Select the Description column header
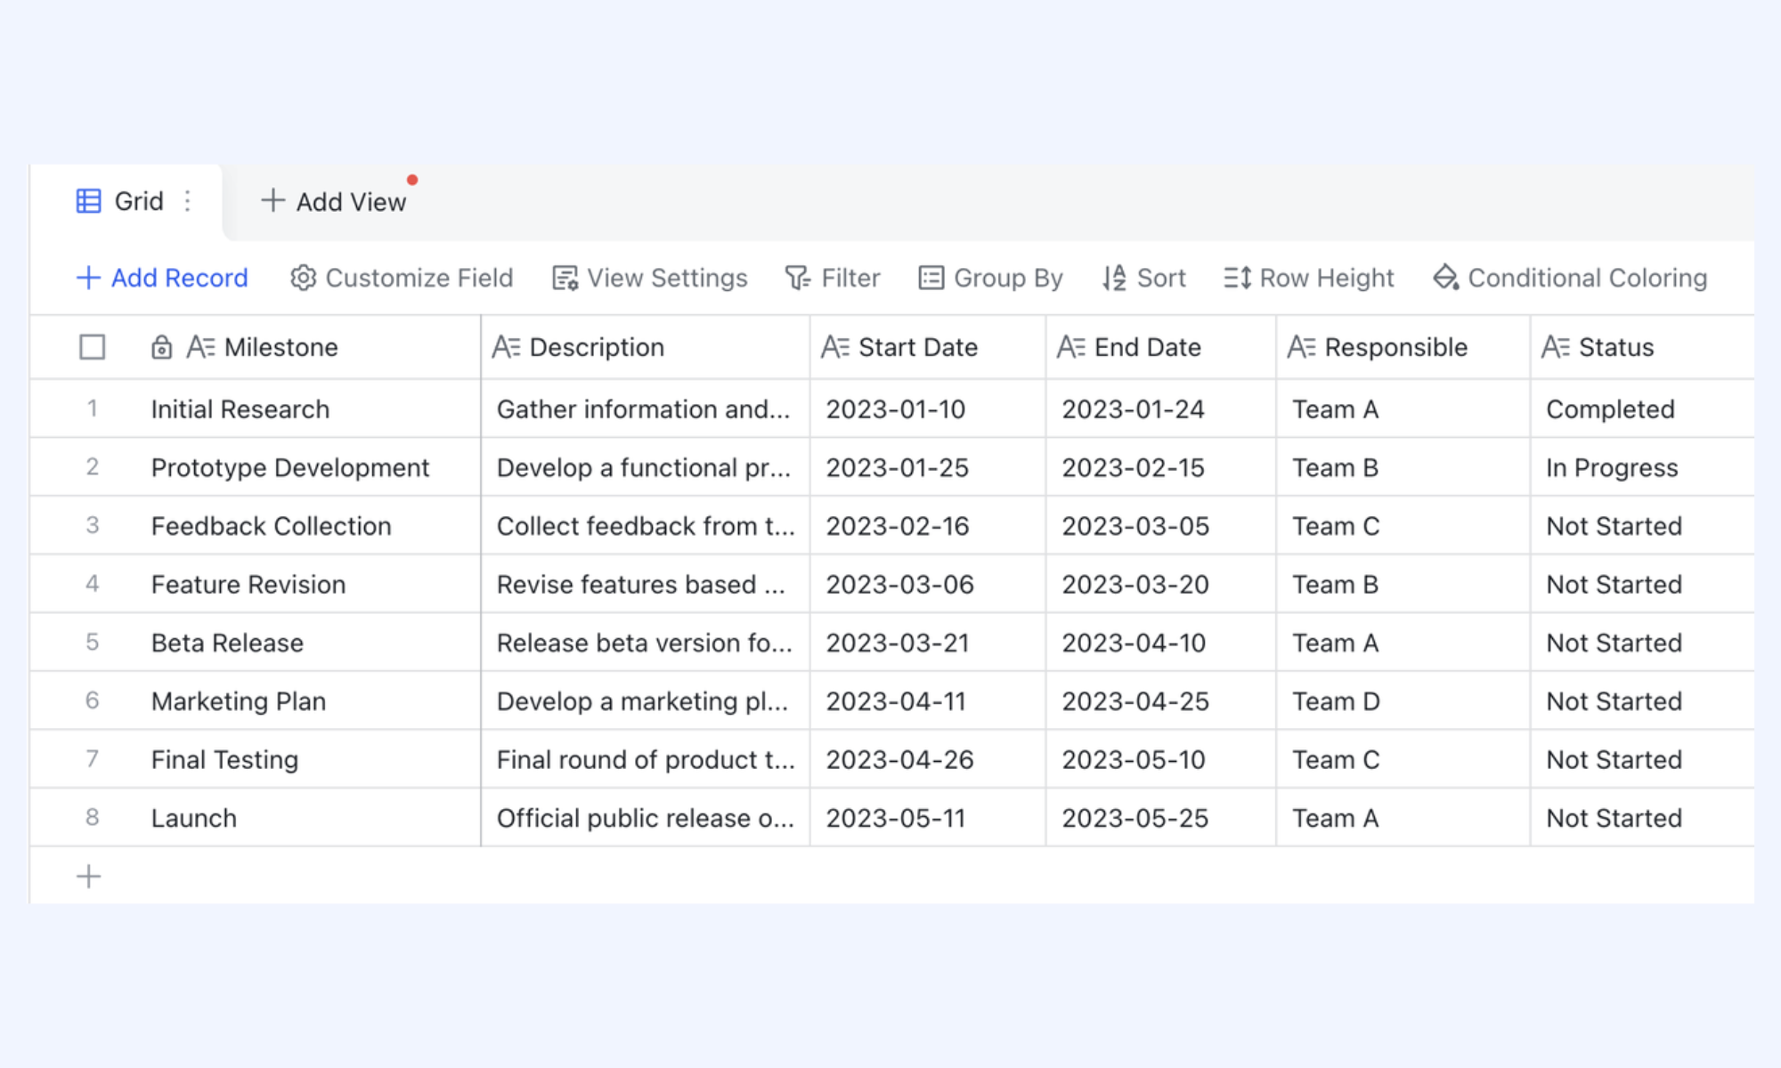The image size is (1781, 1068). pos(646,347)
